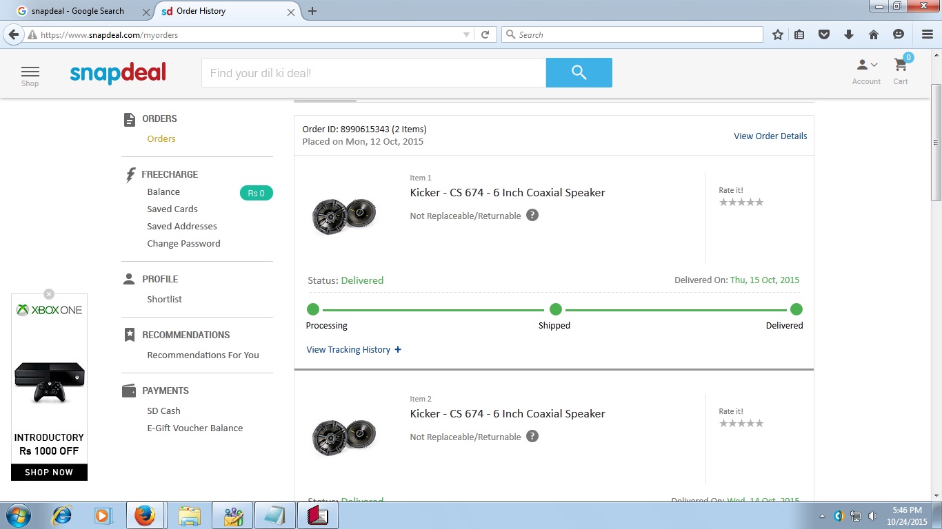This screenshot has width=942, height=529.
Task: Rate Item 1 five stars
Action: tap(760, 203)
